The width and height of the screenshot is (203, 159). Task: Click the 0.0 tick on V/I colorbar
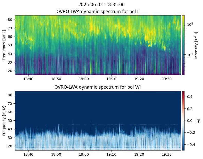[x=189, y=120]
